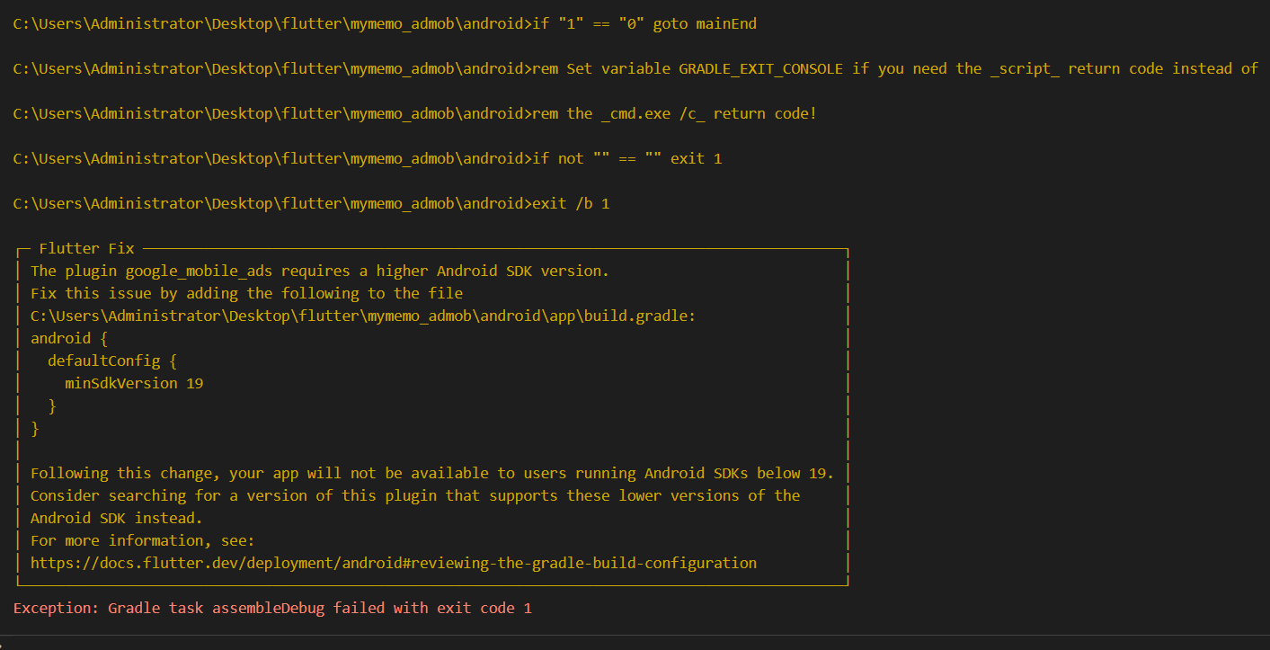Click the minSdkVersion 19 line
The height and width of the screenshot is (650, 1270).
pos(134,383)
